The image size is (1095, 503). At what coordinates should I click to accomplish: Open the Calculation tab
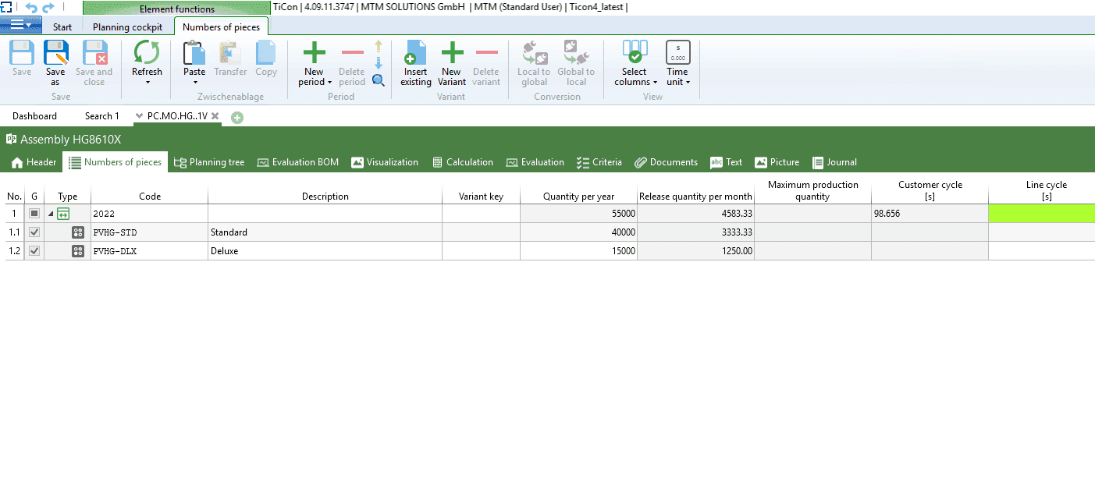[462, 162]
